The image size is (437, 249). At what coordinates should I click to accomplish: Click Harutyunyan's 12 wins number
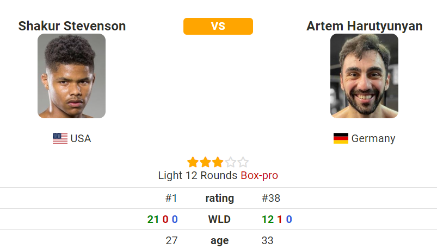pyautogui.click(x=268, y=220)
